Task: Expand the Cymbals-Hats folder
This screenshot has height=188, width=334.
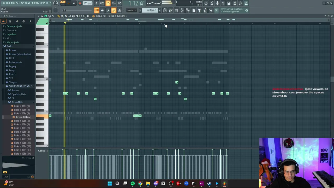Action: coord(18,94)
